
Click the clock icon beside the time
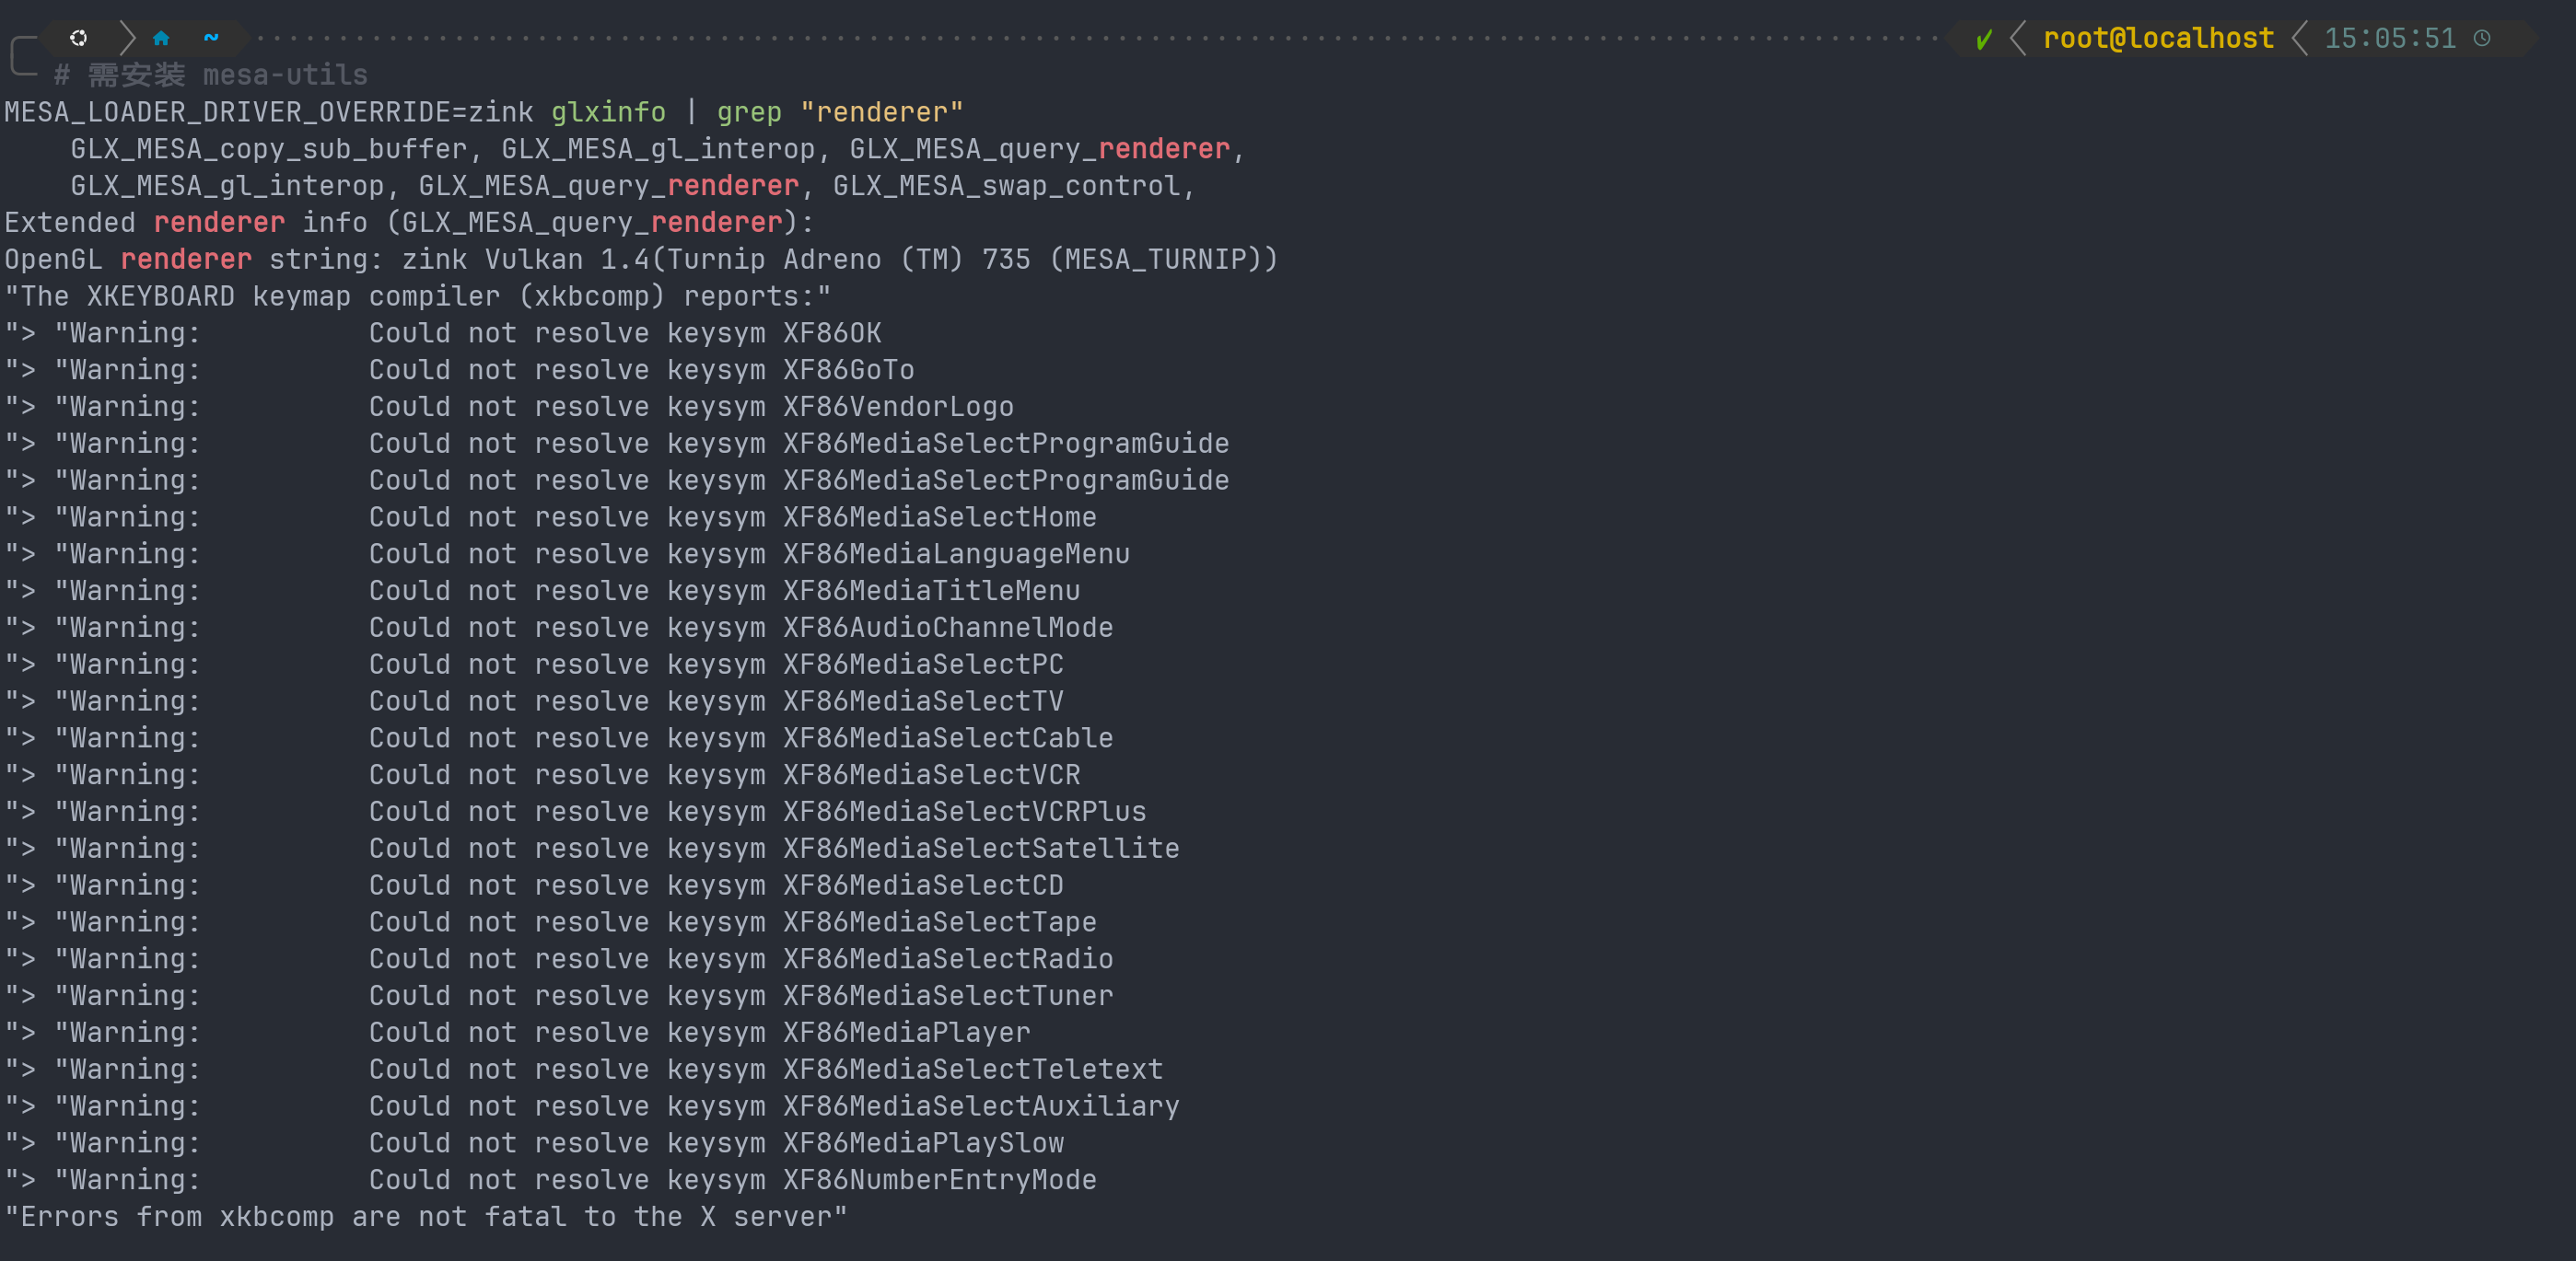[2482, 39]
